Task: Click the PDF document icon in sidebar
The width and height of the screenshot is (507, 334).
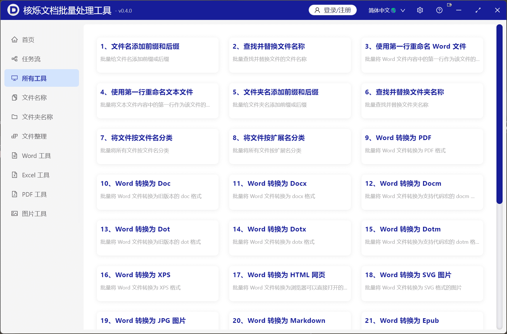Action: (x=14, y=194)
